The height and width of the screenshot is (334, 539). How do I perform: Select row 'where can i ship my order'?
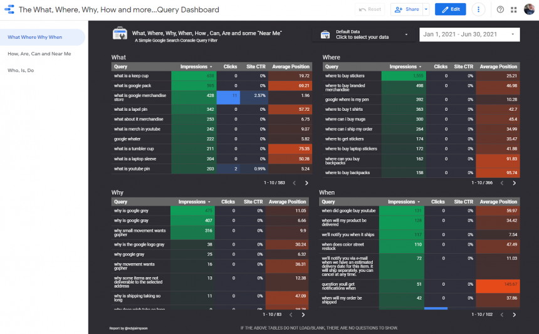(x=421, y=129)
